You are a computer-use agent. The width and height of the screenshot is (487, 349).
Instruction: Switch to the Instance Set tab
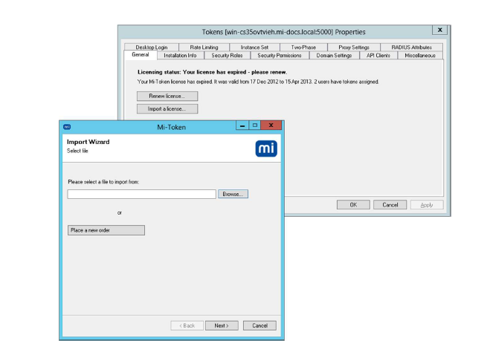(x=254, y=48)
